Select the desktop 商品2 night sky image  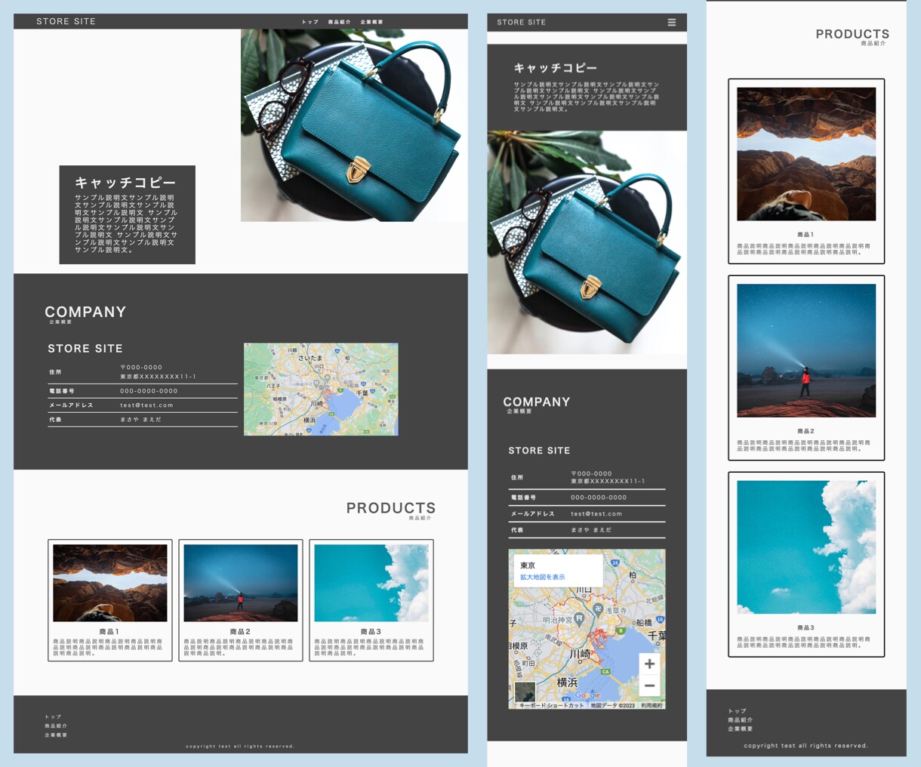241,583
